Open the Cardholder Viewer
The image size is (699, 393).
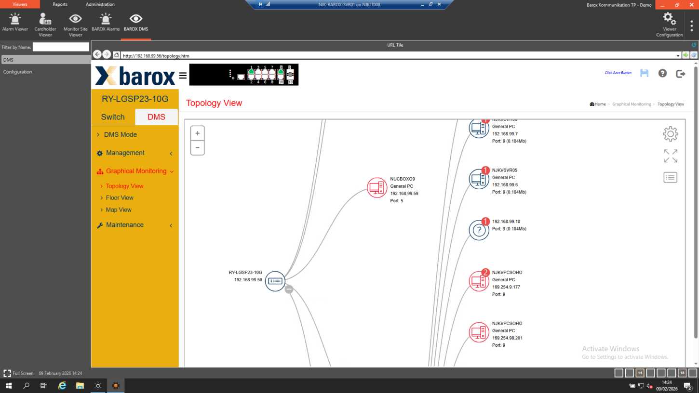[x=45, y=24]
